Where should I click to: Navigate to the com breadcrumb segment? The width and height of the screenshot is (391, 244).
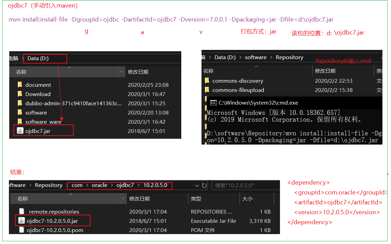pyautogui.click(x=77, y=185)
